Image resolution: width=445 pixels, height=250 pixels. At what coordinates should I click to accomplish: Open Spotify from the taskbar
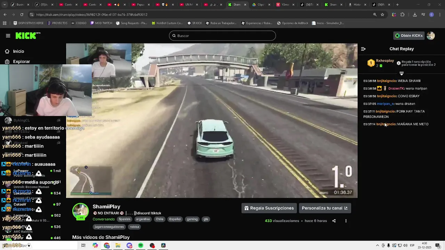[140, 245]
